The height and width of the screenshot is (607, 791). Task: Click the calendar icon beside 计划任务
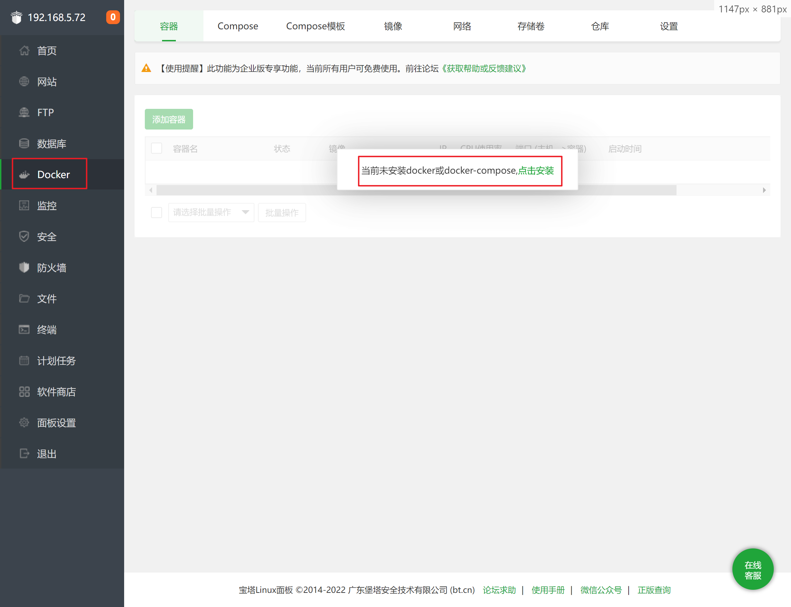(x=24, y=361)
